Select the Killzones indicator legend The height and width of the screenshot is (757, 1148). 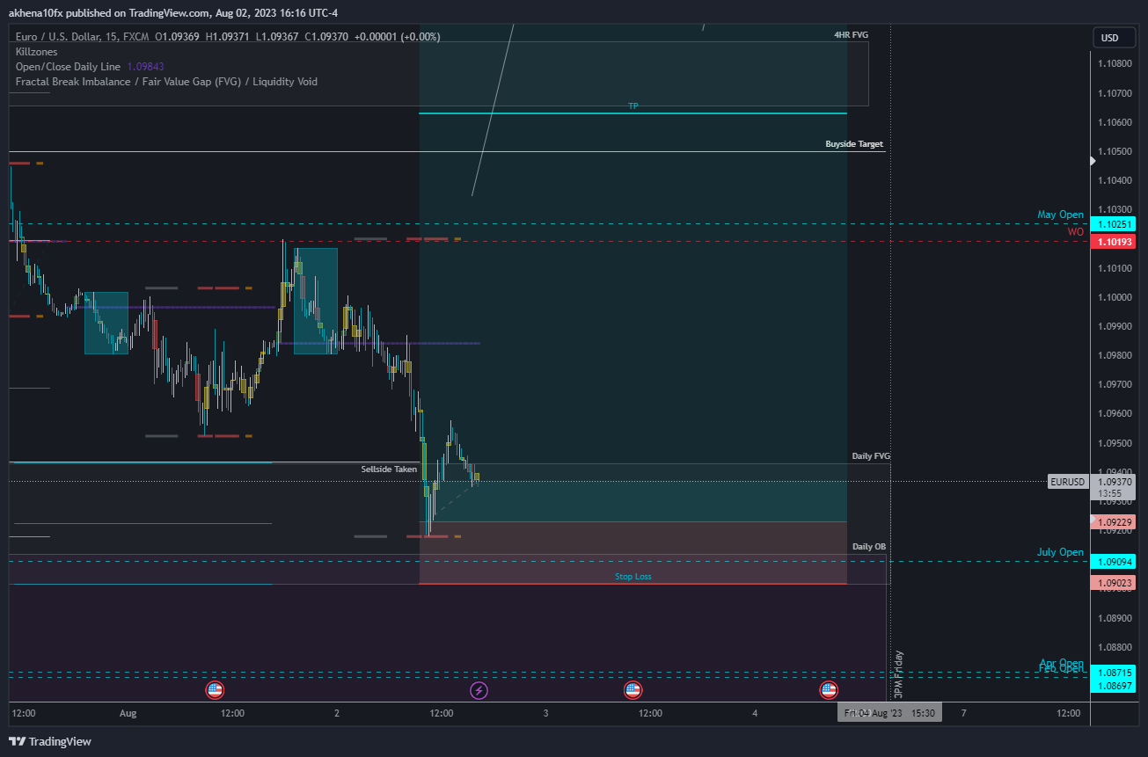37,52
